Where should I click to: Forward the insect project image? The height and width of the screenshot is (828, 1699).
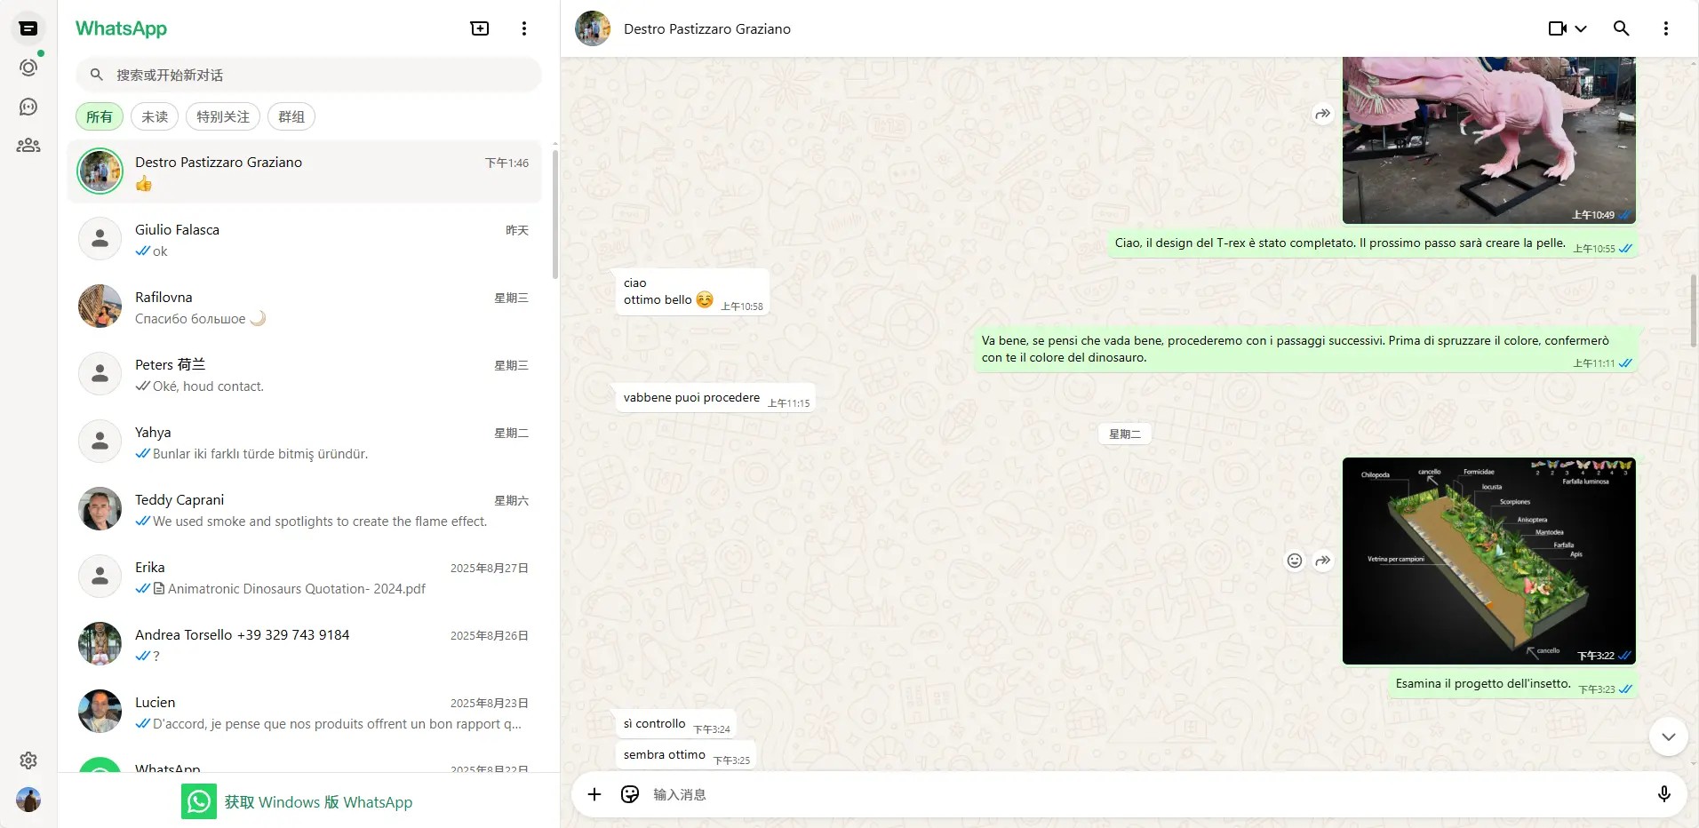pyautogui.click(x=1323, y=561)
